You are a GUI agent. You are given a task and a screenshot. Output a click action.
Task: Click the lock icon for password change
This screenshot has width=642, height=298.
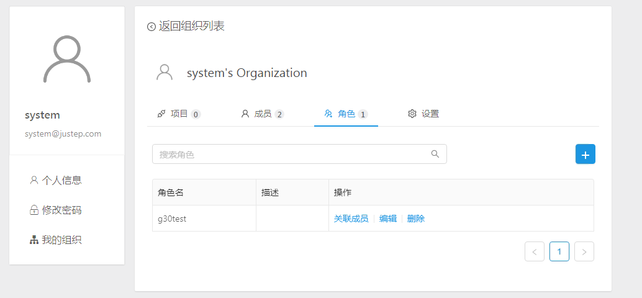34,210
